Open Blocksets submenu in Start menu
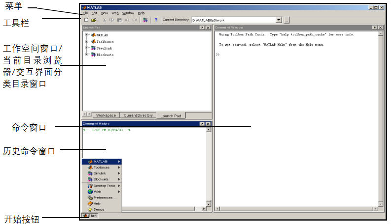 point(102,179)
